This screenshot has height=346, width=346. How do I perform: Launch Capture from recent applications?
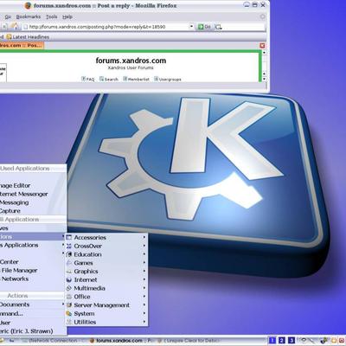coord(33,211)
